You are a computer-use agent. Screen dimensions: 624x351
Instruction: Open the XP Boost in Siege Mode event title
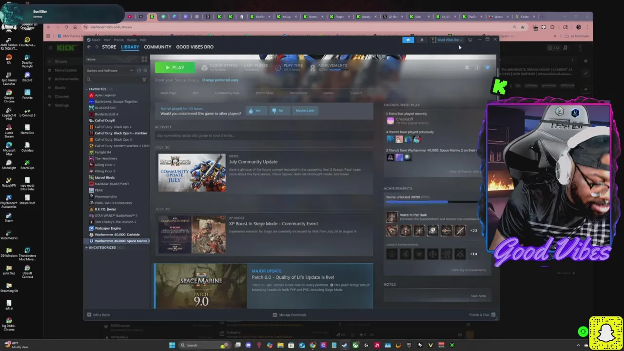[x=273, y=224]
